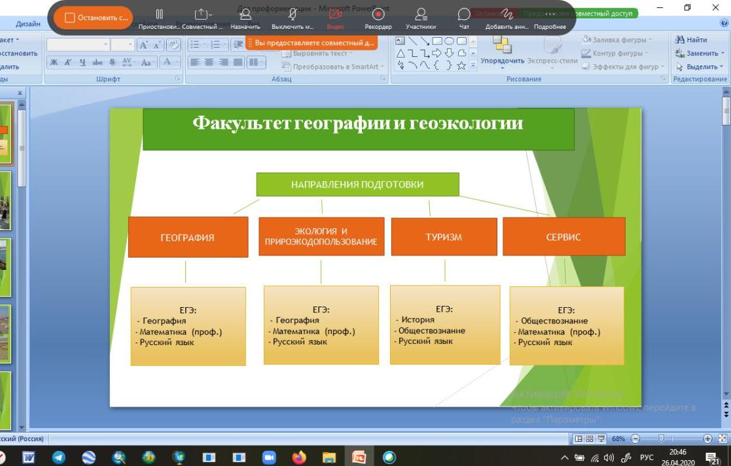Open Firefox from the taskbar
The height and width of the screenshot is (466, 731).
pyautogui.click(x=299, y=457)
